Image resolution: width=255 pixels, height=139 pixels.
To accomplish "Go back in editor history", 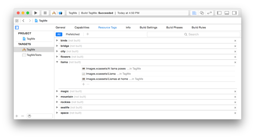I will [23, 21].
